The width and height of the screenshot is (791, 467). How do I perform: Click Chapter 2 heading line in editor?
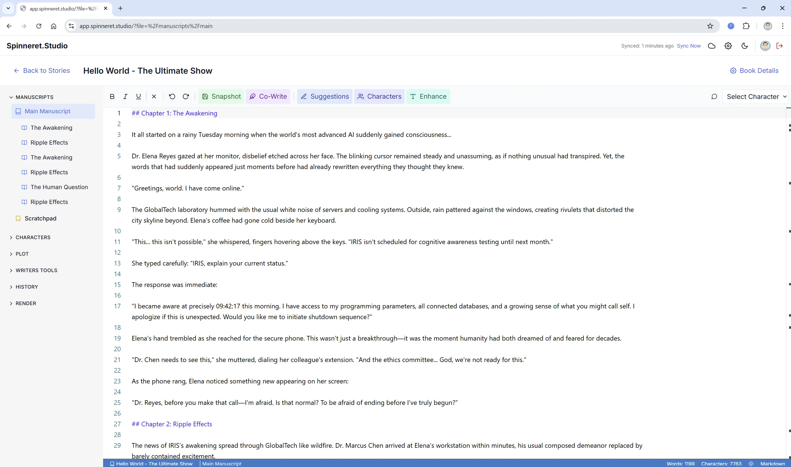click(x=172, y=424)
